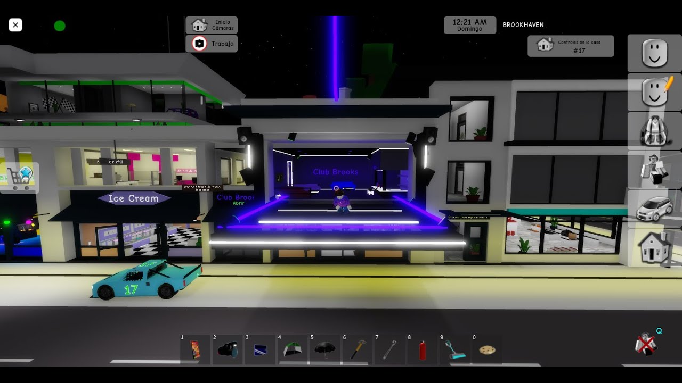Equip the black umbrella in slot 5
682x383 pixels.
coord(325,349)
